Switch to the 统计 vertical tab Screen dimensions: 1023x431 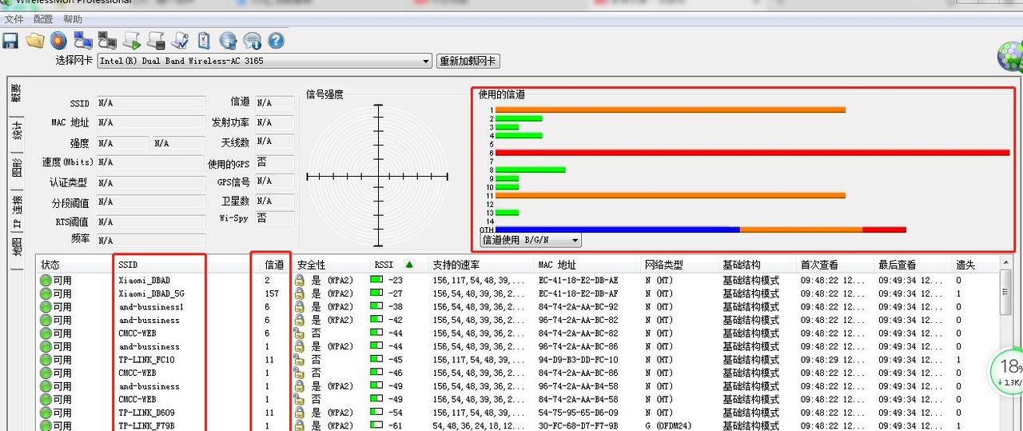[x=16, y=132]
